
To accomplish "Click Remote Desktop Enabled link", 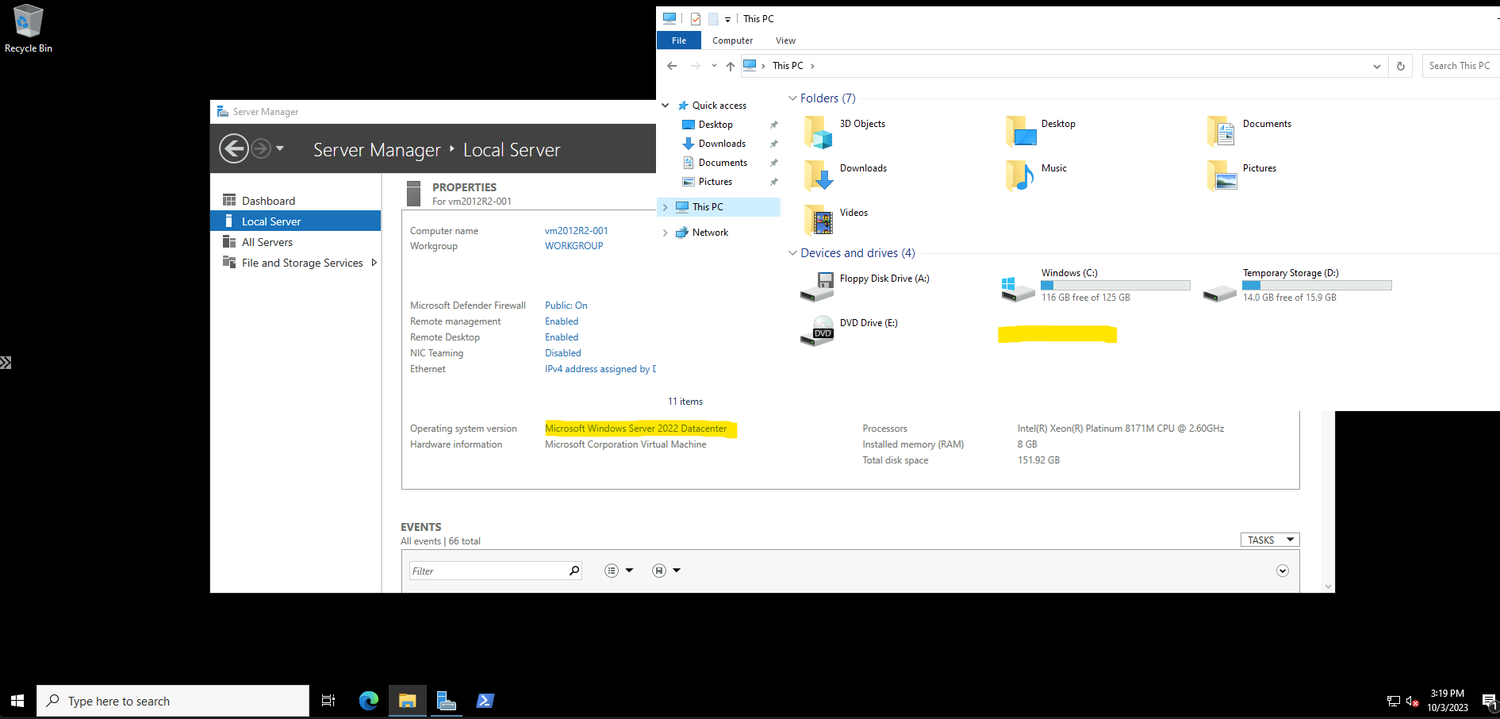I will point(562,337).
